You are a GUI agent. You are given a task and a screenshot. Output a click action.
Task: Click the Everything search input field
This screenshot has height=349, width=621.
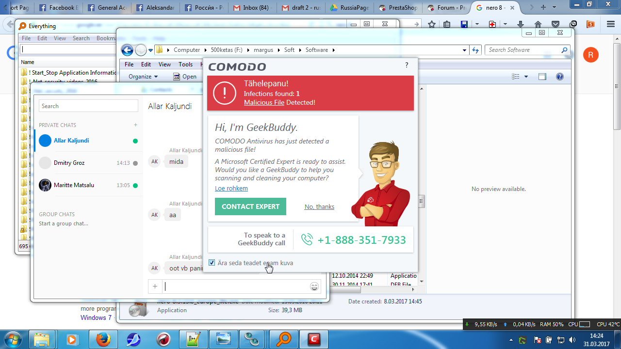point(68,49)
